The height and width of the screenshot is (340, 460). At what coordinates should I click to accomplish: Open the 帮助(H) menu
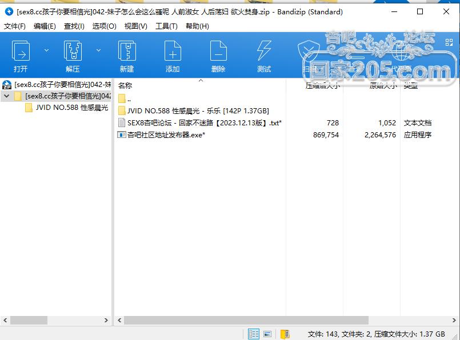pyautogui.click(x=198, y=26)
